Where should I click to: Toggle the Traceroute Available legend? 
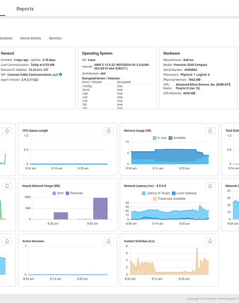169,199
